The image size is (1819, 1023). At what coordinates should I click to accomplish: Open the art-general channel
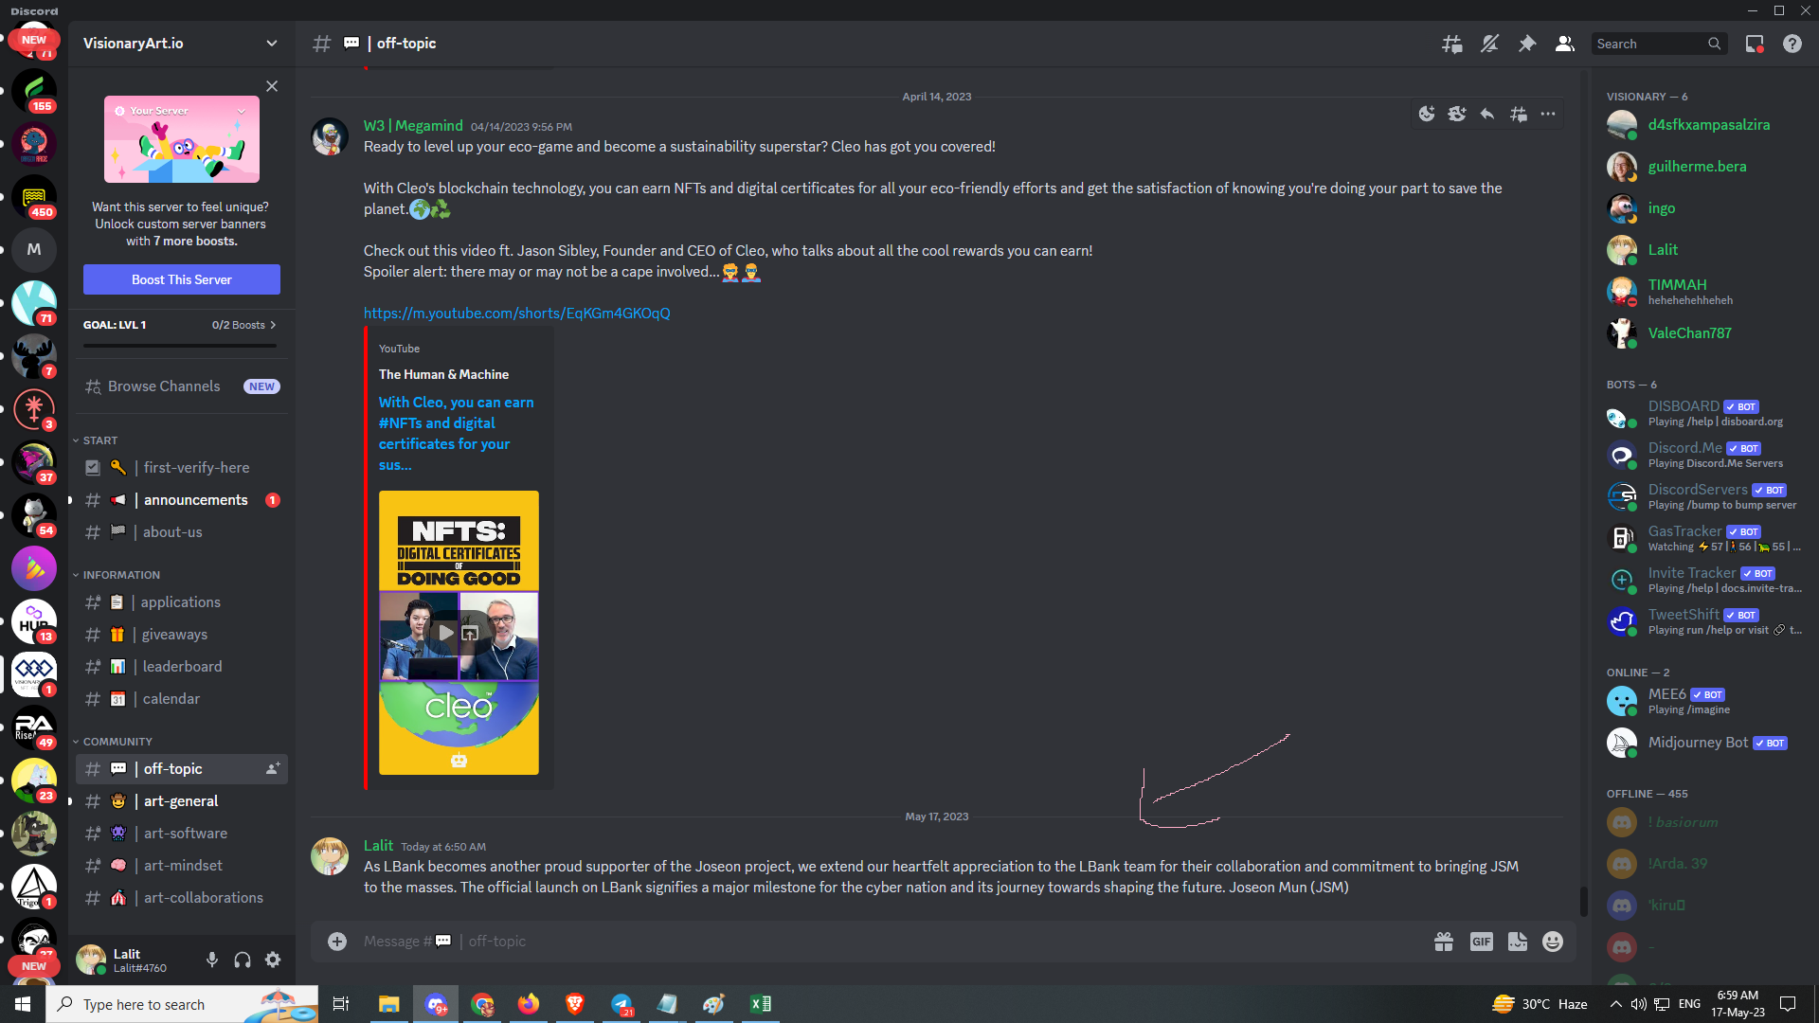pyautogui.click(x=182, y=801)
